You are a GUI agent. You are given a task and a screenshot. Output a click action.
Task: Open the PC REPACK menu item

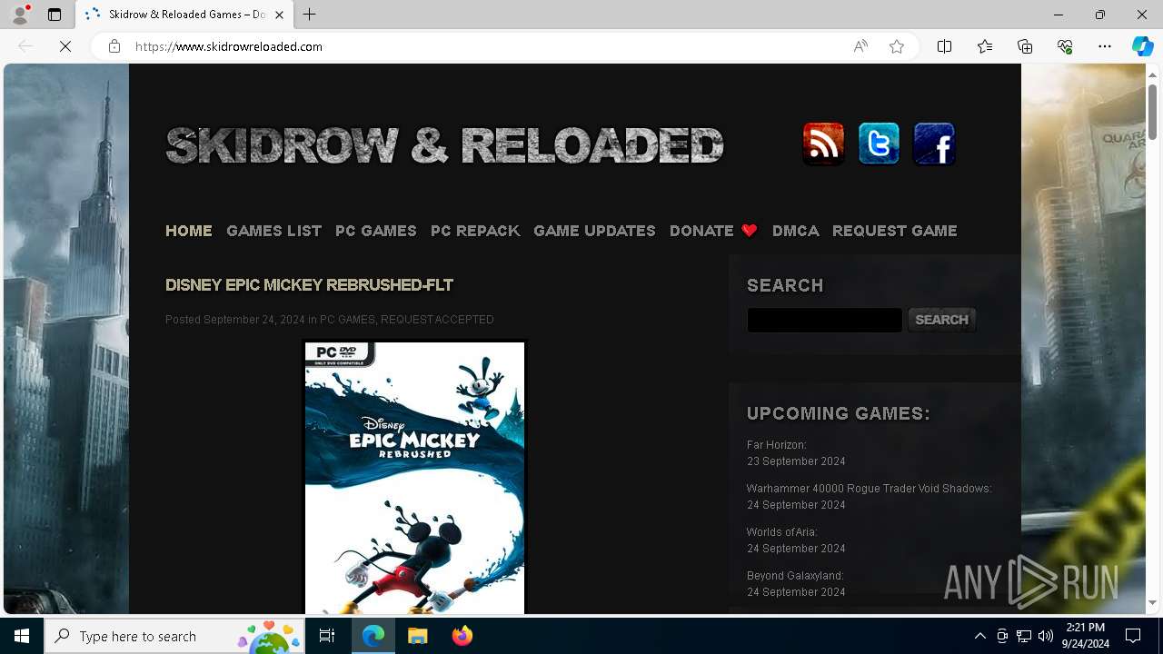(x=475, y=231)
